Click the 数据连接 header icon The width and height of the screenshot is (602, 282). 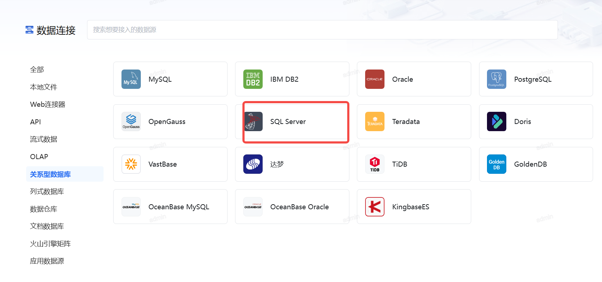pyautogui.click(x=29, y=30)
